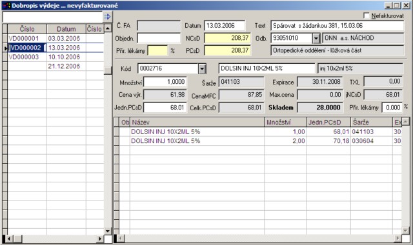Click the Jedn.PCsD column header
This screenshot has width=413, height=245.
[328, 122]
